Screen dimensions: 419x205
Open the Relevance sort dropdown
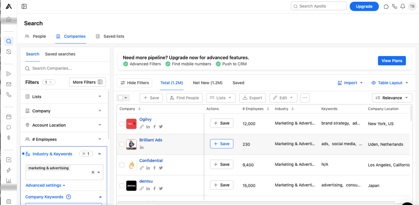click(392, 98)
